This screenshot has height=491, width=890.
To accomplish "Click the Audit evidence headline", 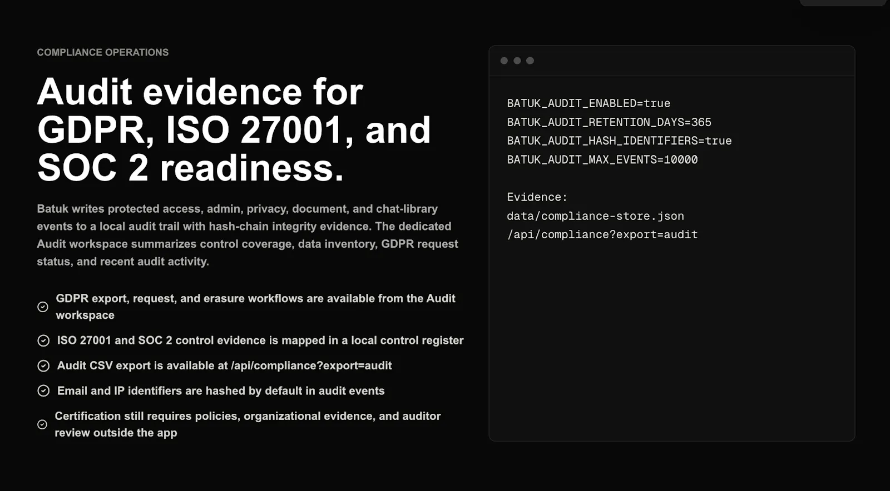I will tap(234, 129).
